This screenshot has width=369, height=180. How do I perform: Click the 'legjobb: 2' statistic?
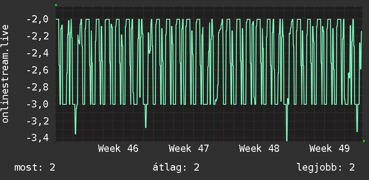(326, 167)
